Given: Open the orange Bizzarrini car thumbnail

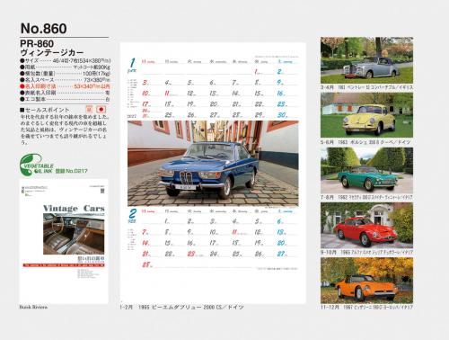Looking at the screenshot, I should tap(366, 281).
